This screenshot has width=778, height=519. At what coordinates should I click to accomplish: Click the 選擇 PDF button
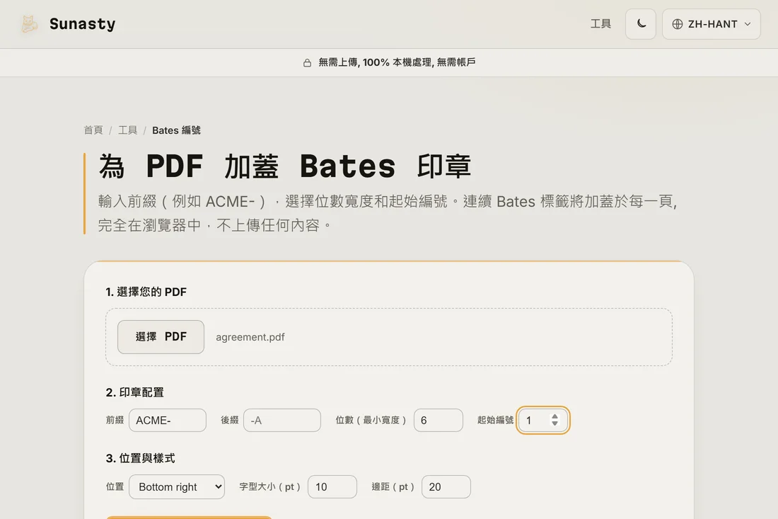click(x=161, y=337)
